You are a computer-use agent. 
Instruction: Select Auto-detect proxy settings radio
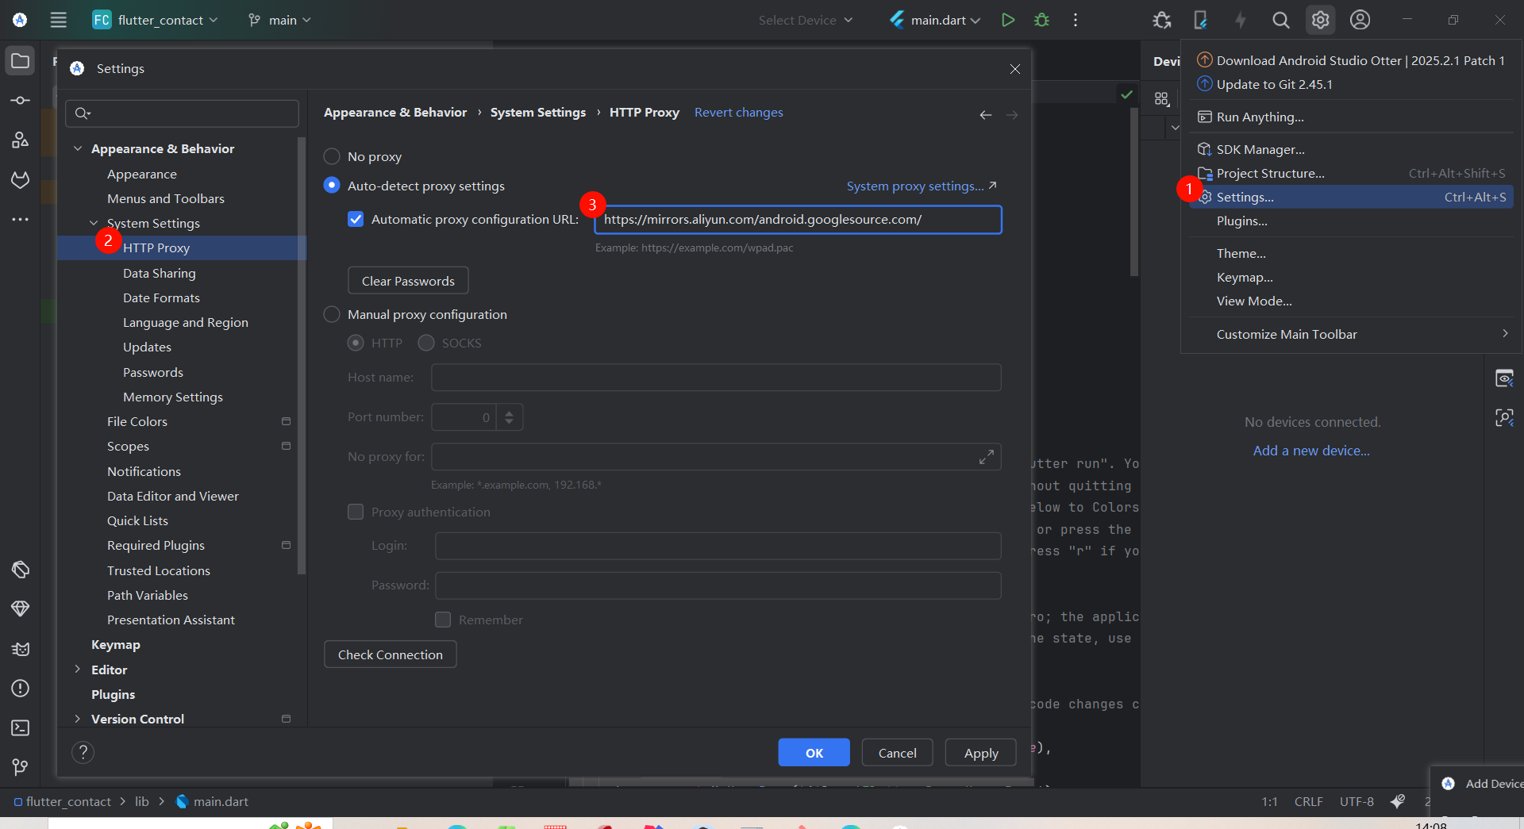(332, 186)
